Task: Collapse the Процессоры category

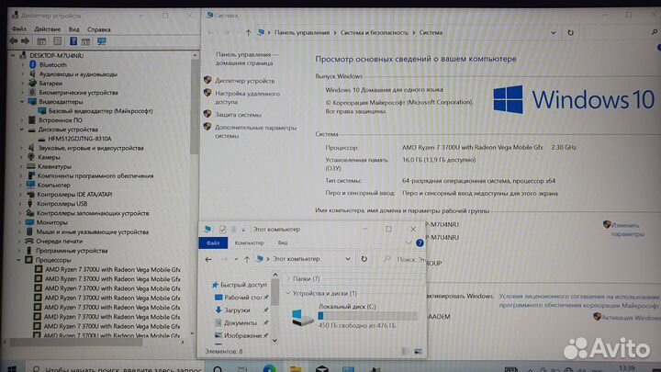Action: (19, 260)
